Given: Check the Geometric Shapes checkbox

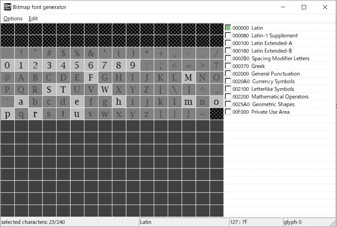Looking at the screenshot, I should click(x=228, y=104).
